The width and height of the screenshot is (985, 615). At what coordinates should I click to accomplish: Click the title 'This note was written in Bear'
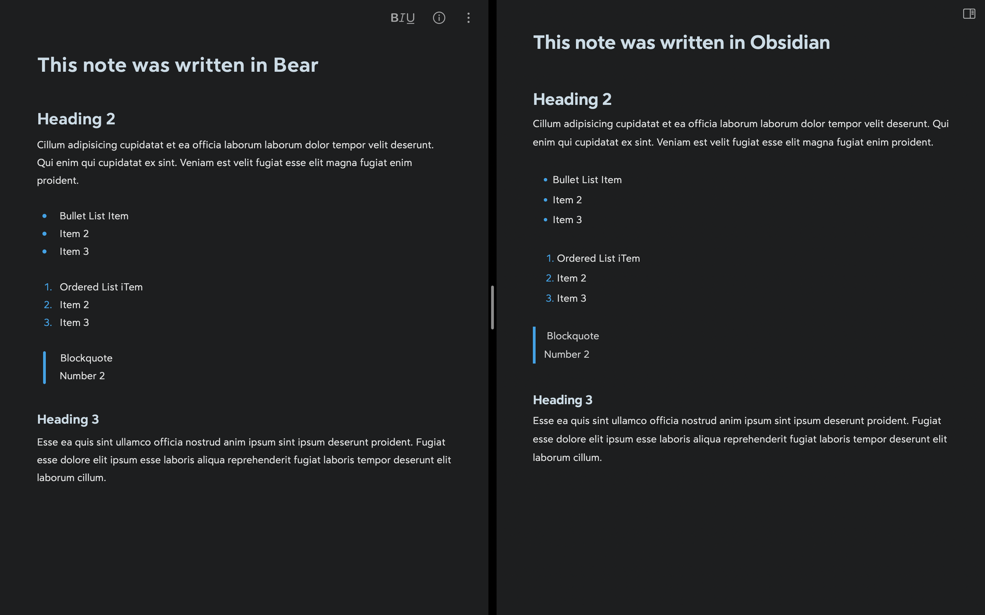(x=177, y=65)
